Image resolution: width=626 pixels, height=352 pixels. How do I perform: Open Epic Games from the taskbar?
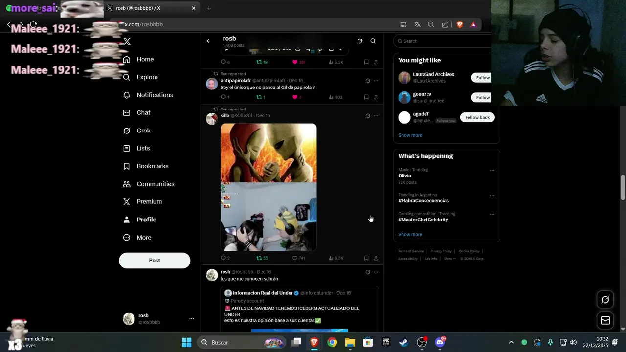(x=386, y=342)
